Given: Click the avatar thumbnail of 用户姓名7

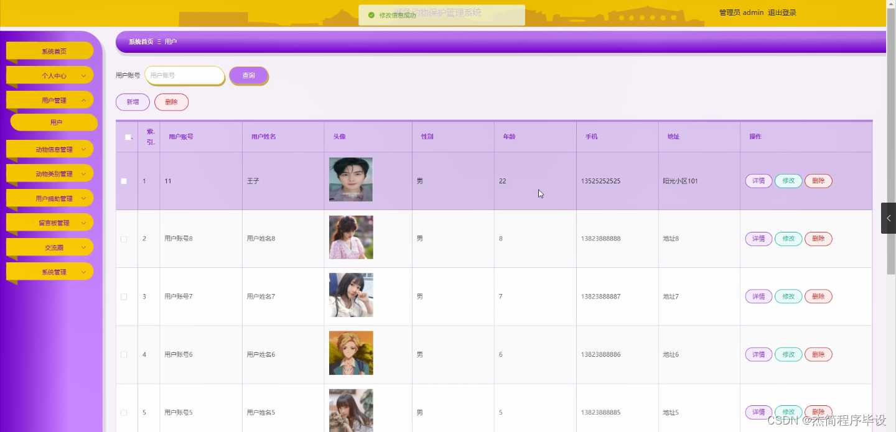Looking at the screenshot, I should tap(351, 295).
